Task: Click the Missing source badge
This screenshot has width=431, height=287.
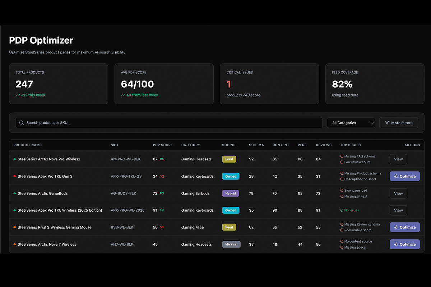Action: coord(231,244)
